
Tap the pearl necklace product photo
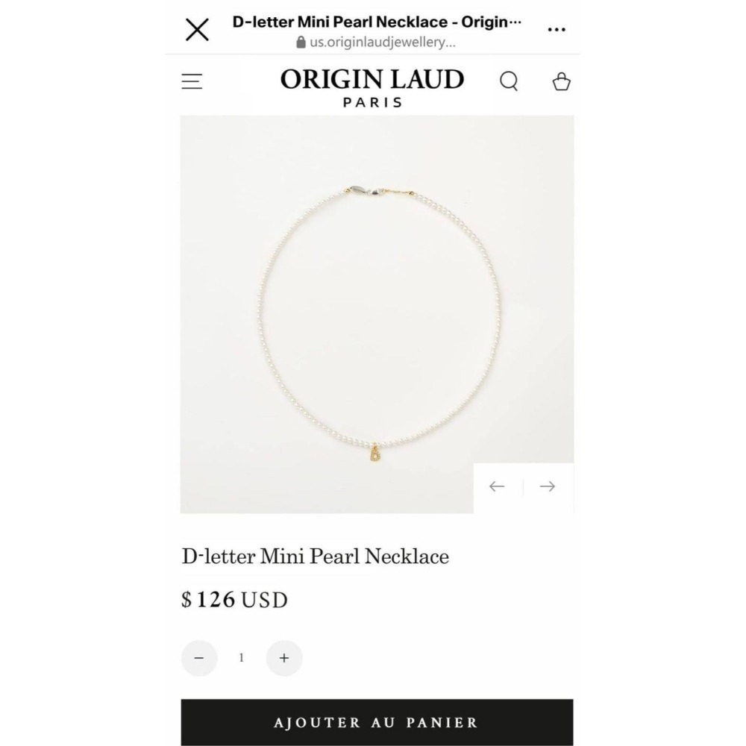pos(377,314)
